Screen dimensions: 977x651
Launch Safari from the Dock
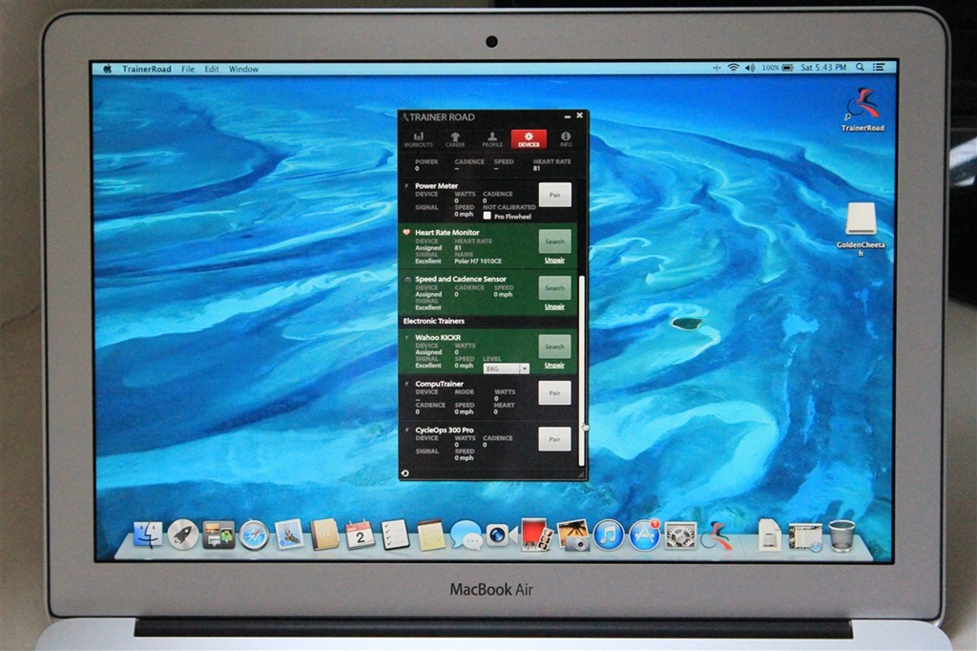pos(254,535)
